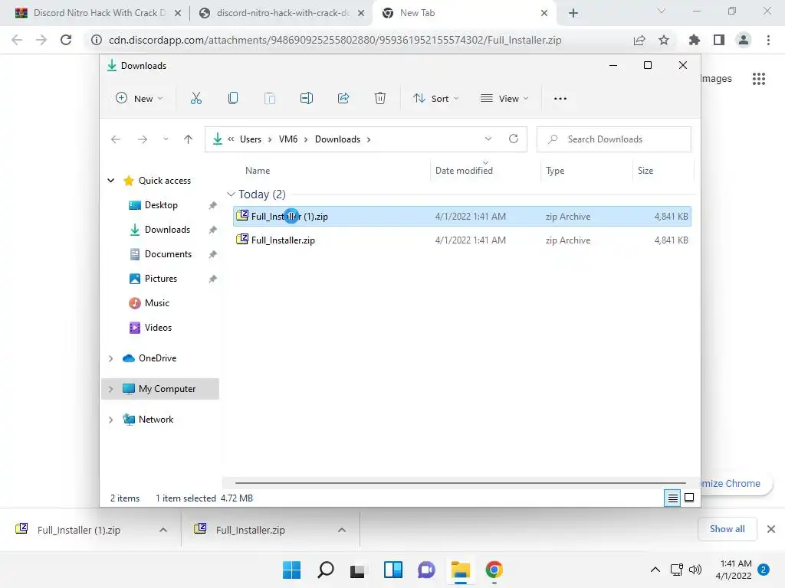Viewport: 785px width, 588px height.
Task: Select Music in navigation pane
Action: click(156, 303)
